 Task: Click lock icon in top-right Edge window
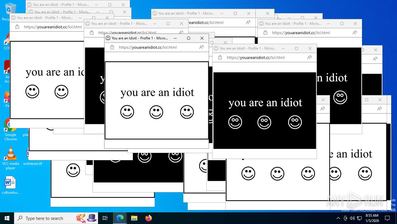coord(265,33)
